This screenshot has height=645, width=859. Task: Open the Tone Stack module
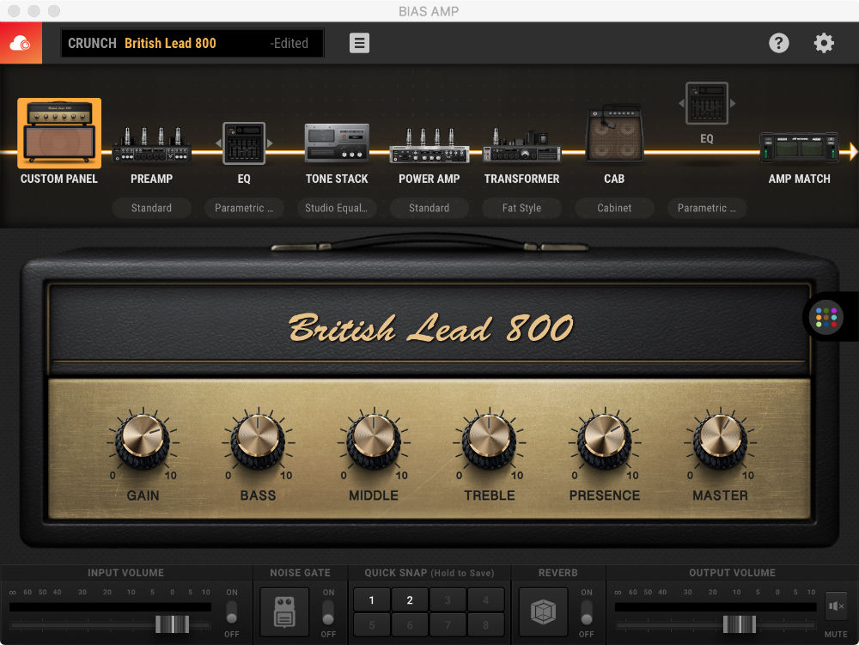point(337,142)
